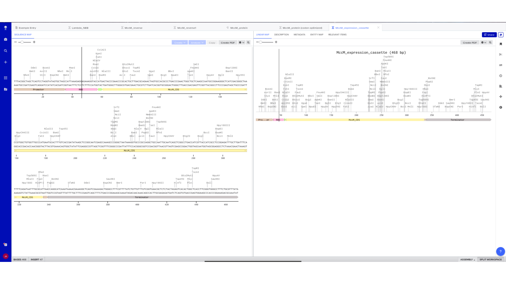The height and width of the screenshot is (284, 506).
Task: Click the Terminator annotation on linear map
Action: coord(457,120)
